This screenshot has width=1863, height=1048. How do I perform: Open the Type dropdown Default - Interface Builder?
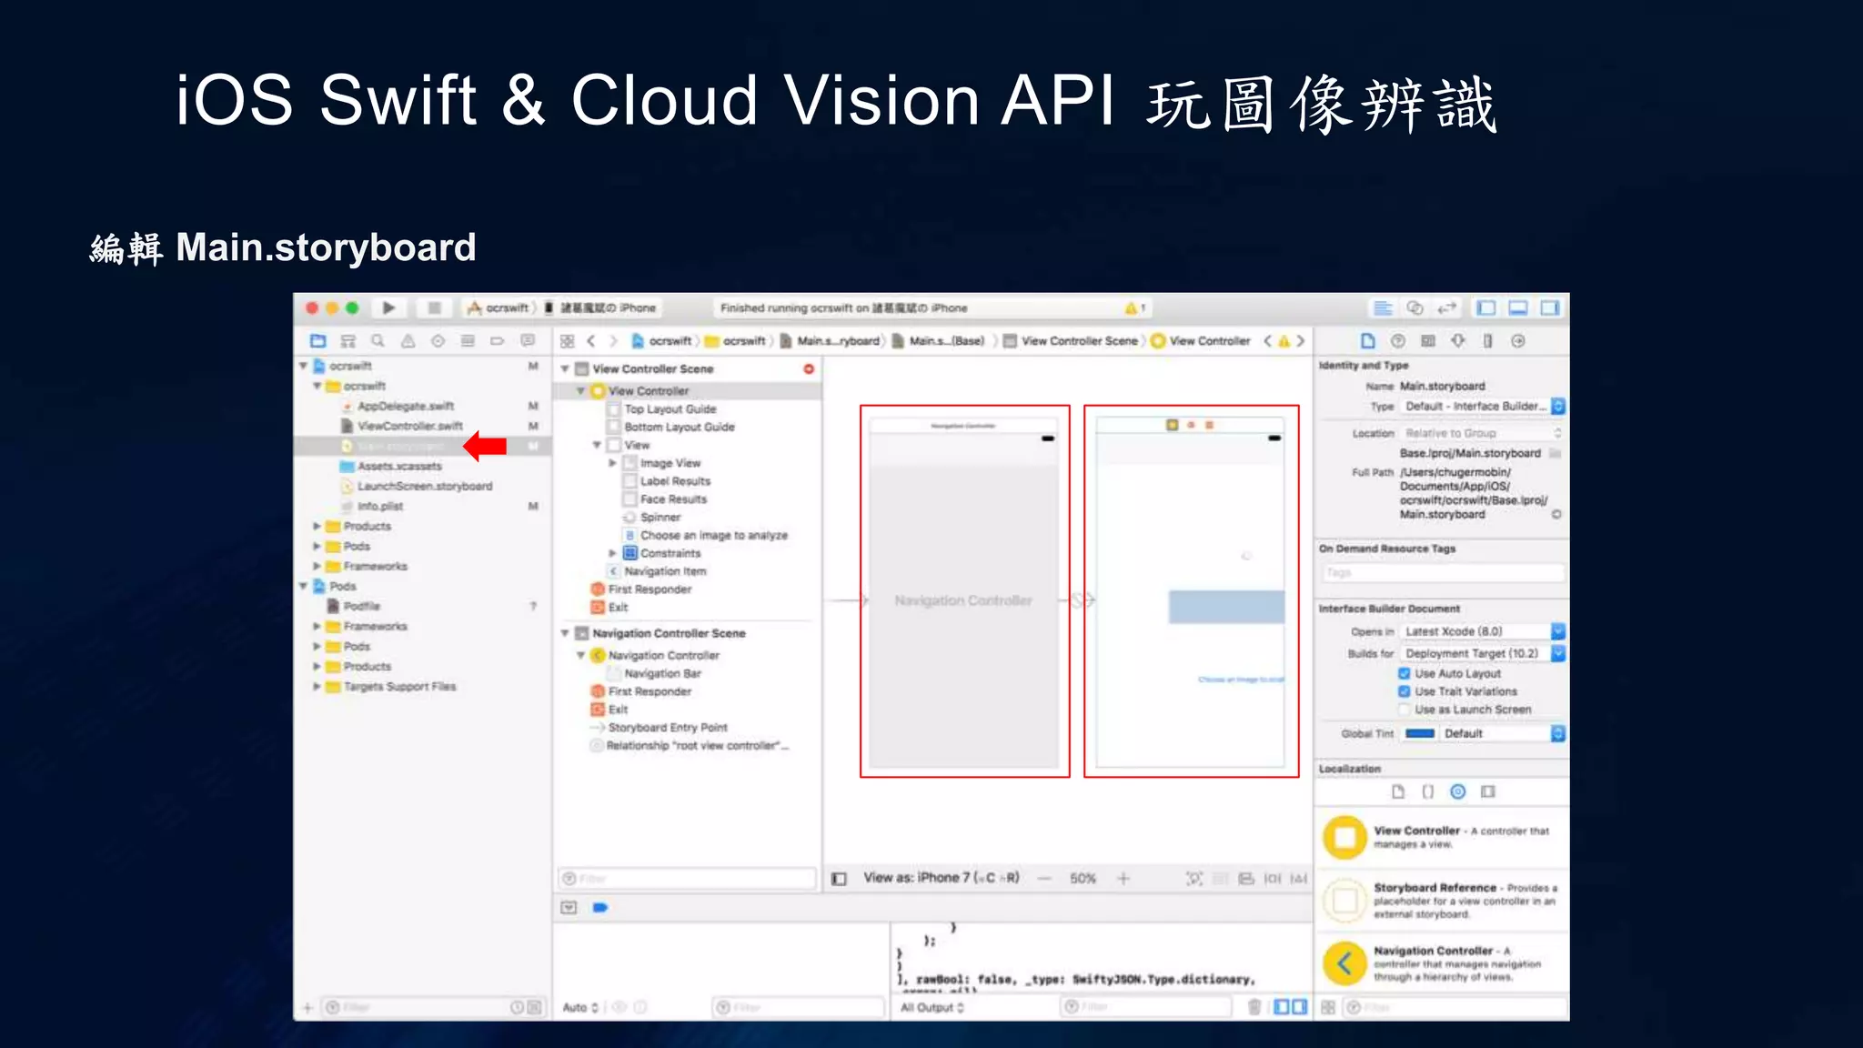tap(1482, 407)
